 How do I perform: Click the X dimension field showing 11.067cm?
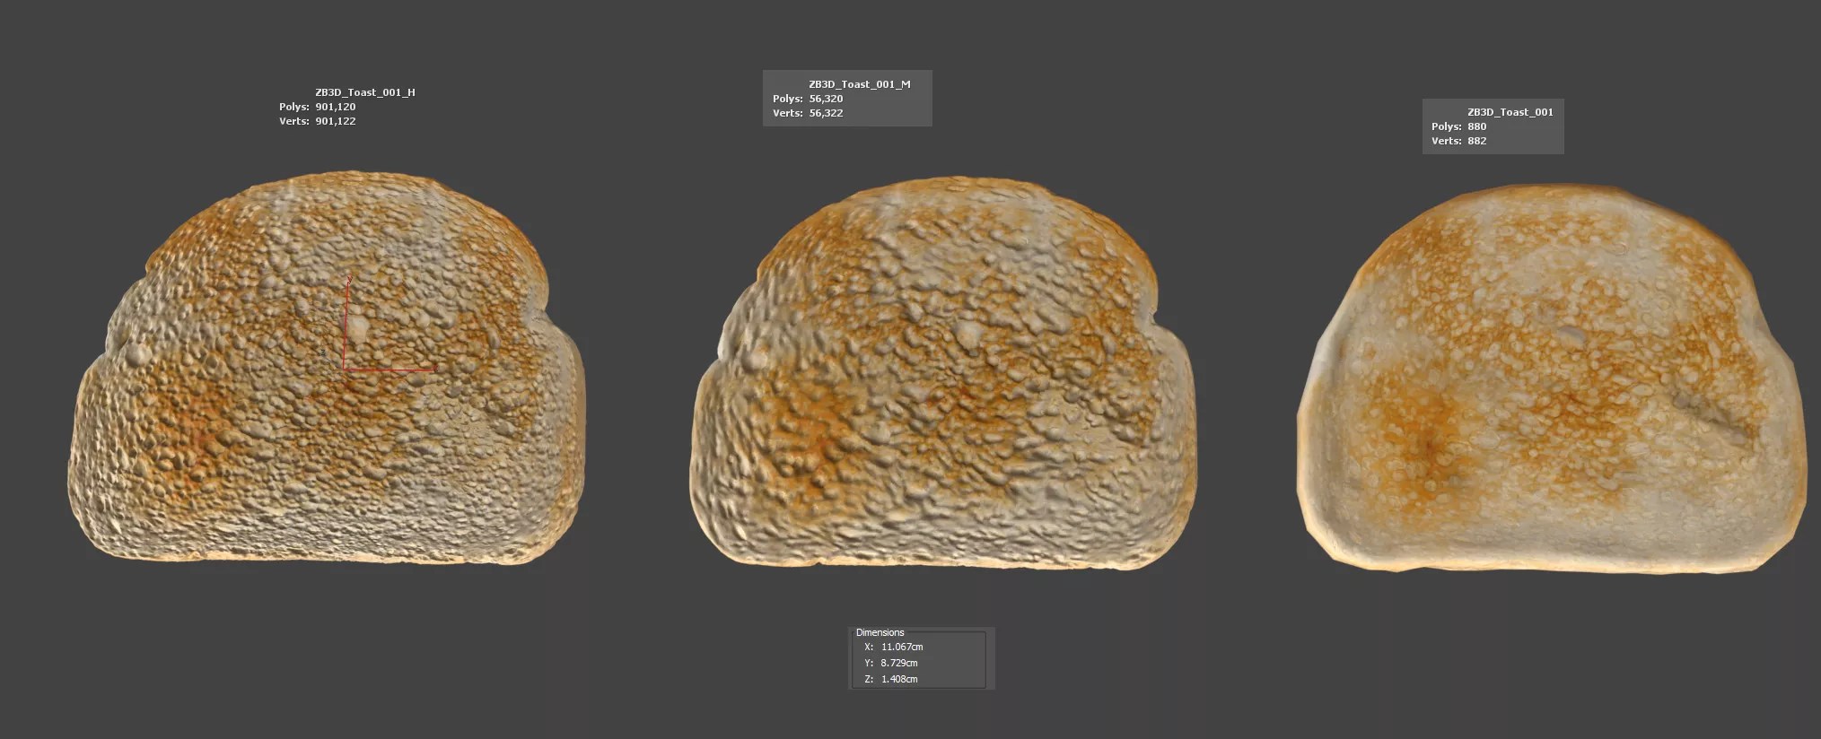tap(902, 647)
